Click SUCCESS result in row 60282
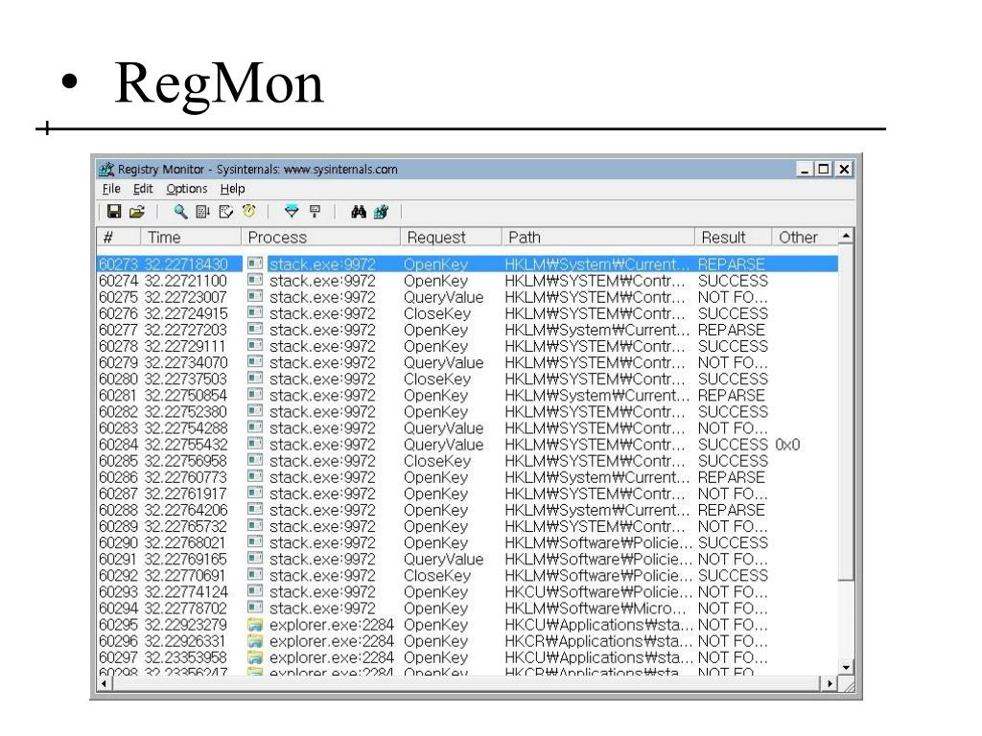Image resolution: width=982 pixels, height=736 pixels. click(x=733, y=411)
